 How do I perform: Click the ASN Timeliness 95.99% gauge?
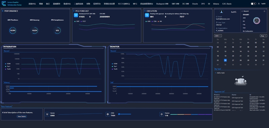[13, 30]
